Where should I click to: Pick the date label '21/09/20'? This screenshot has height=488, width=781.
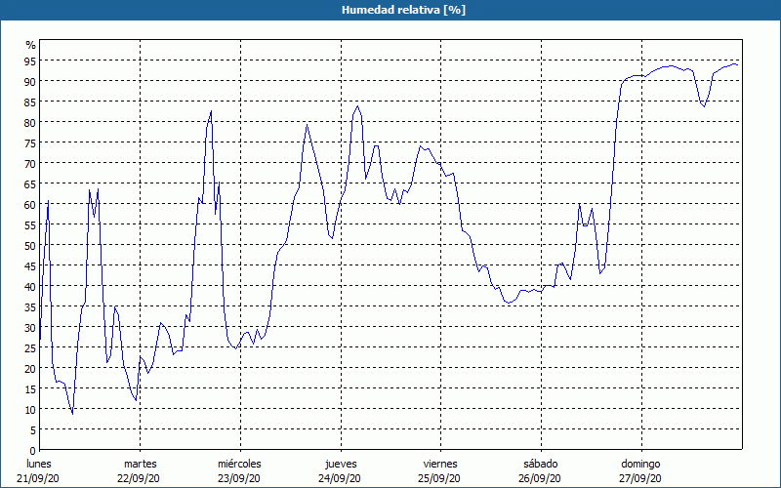(38, 478)
